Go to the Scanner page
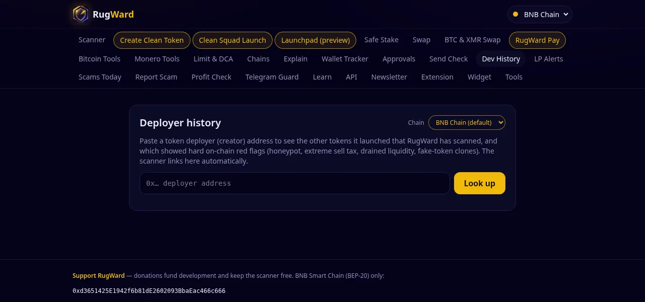This screenshot has height=302, width=645. tap(92, 40)
